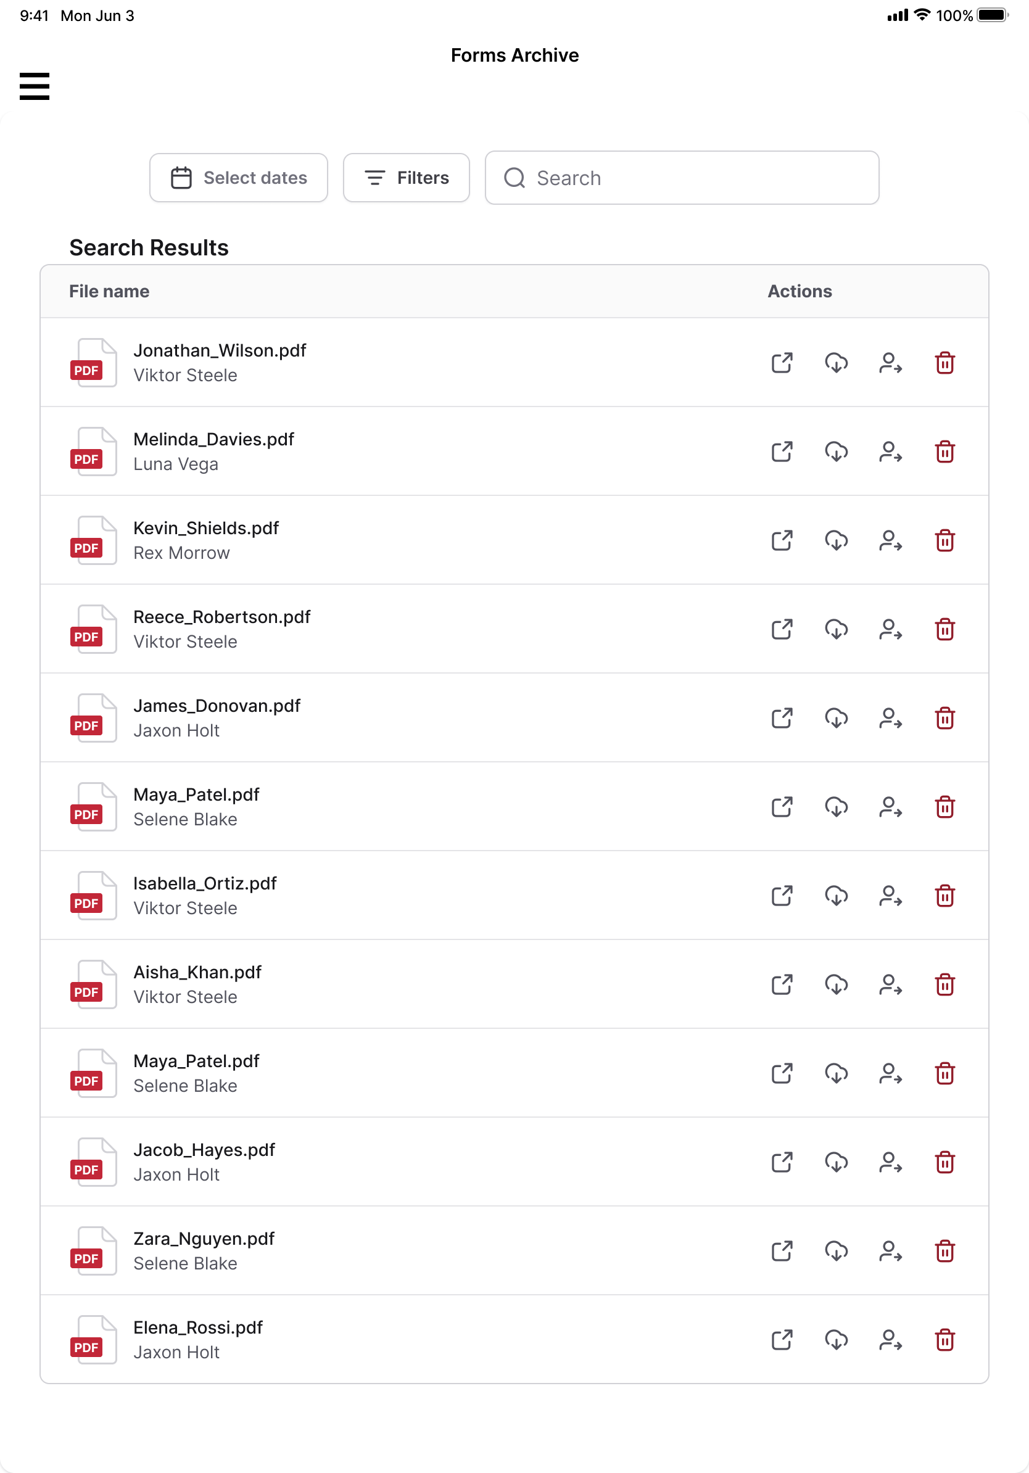The width and height of the screenshot is (1029, 1473).
Task: Select the Isabella_Ortiz.pdf file name
Action: [x=205, y=883]
